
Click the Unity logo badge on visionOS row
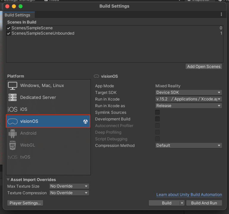tap(86, 121)
